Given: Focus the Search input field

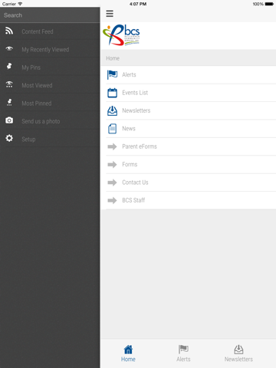Looking at the screenshot, I should pyautogui.click(x=50, y=15).
